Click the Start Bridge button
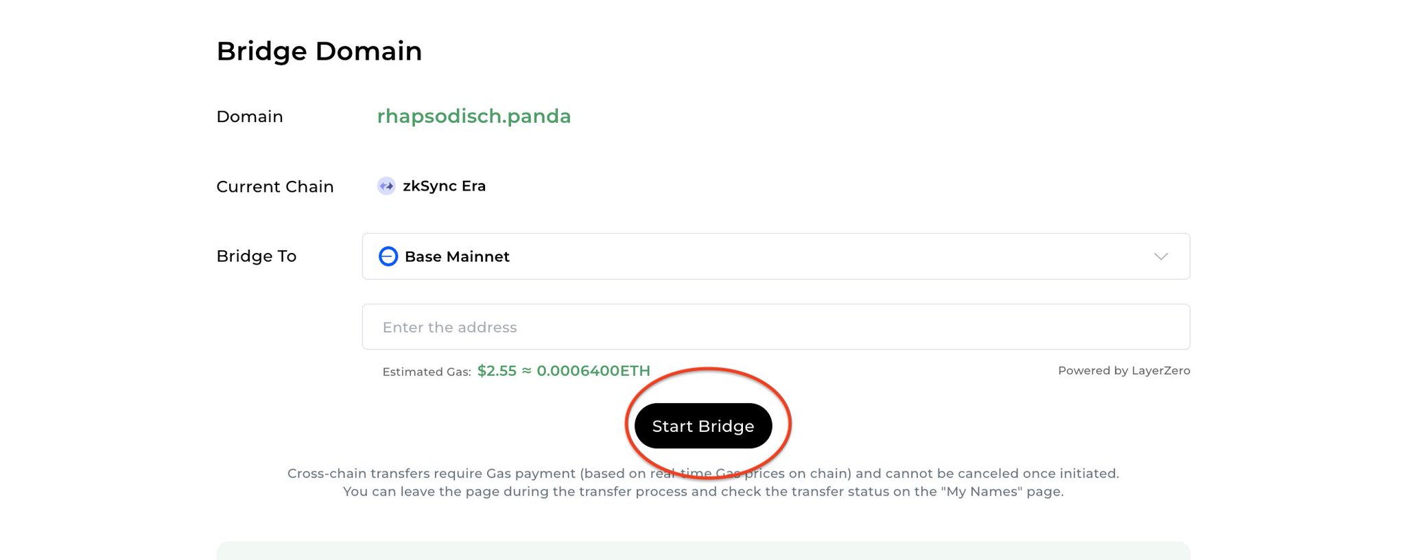This screenshot has width=1405, height=560. [703, 426]
